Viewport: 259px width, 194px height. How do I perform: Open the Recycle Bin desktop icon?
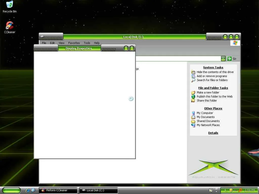[10, 7]
